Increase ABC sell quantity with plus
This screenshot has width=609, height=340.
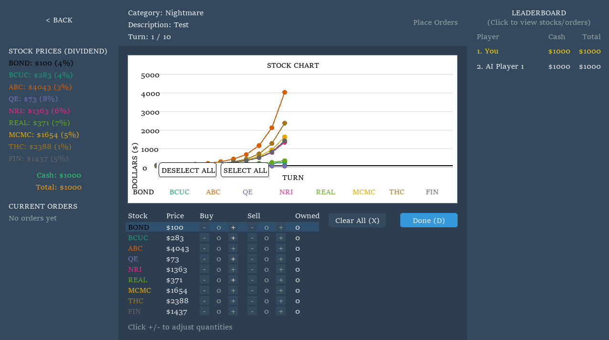(281, 248)
